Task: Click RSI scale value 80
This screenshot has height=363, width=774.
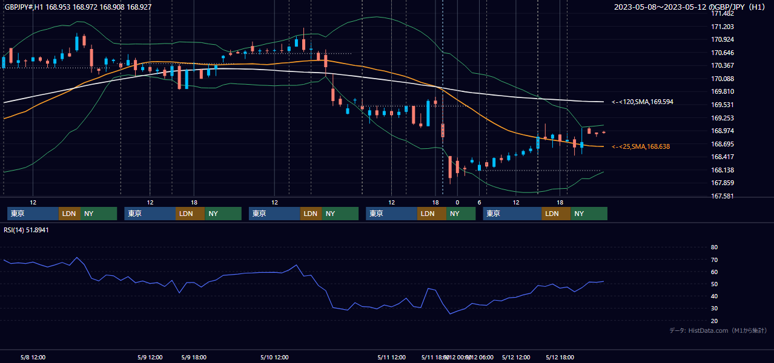Action: (714, 247)
